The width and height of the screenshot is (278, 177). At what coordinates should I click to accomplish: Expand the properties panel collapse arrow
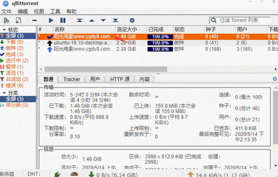[275, 79]
